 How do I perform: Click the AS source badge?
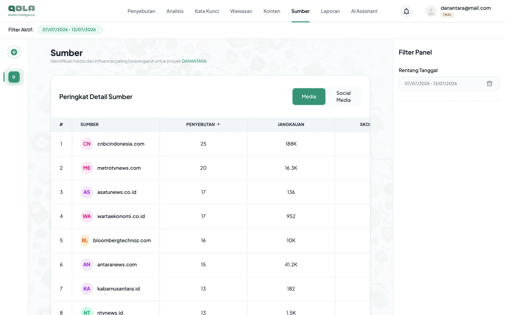click(87, 192)
